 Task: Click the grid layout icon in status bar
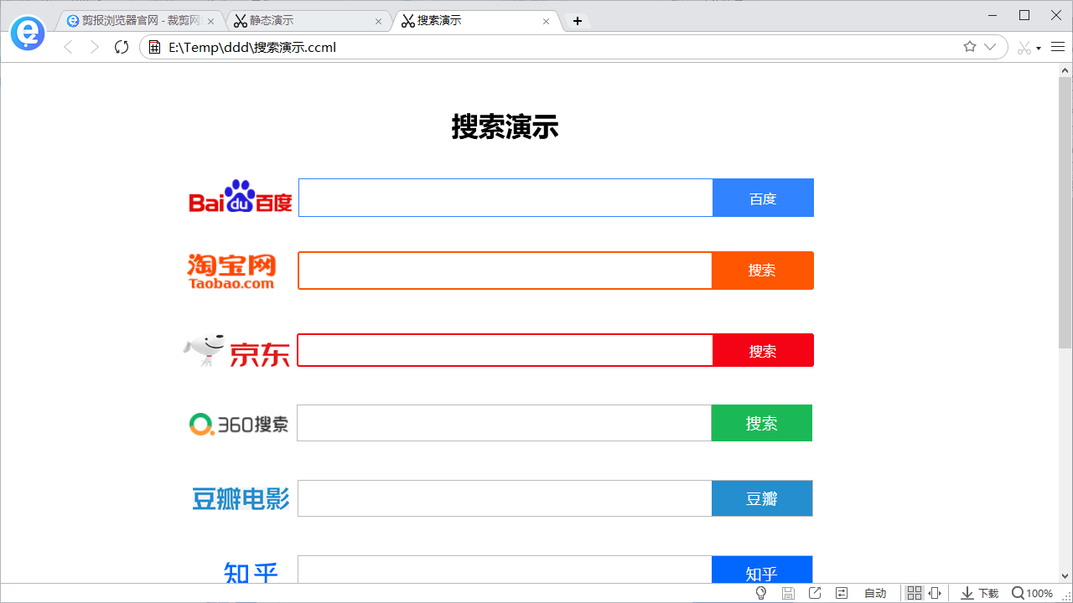tap(914, 593)
